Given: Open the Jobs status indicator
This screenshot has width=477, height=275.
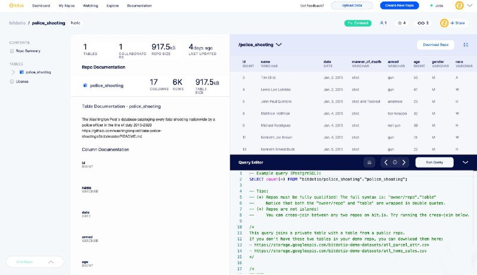Looking at the screenshot, I should [436, 5].
